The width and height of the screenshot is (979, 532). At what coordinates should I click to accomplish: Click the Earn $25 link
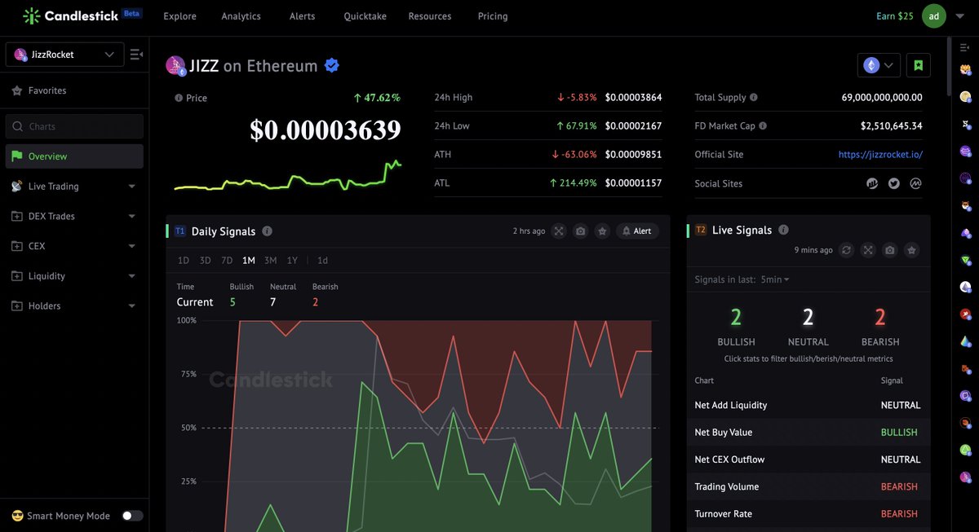(895, 16)
